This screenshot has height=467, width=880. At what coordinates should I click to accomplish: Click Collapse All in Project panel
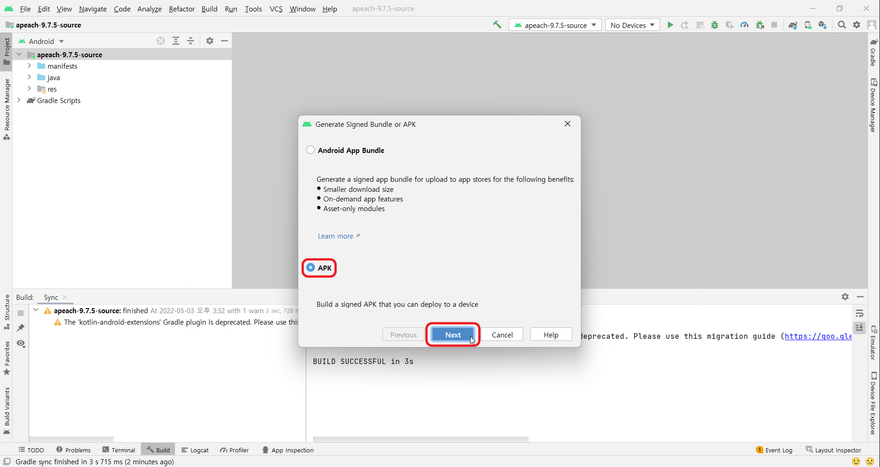pyautogui.click(x=191, y=41)
